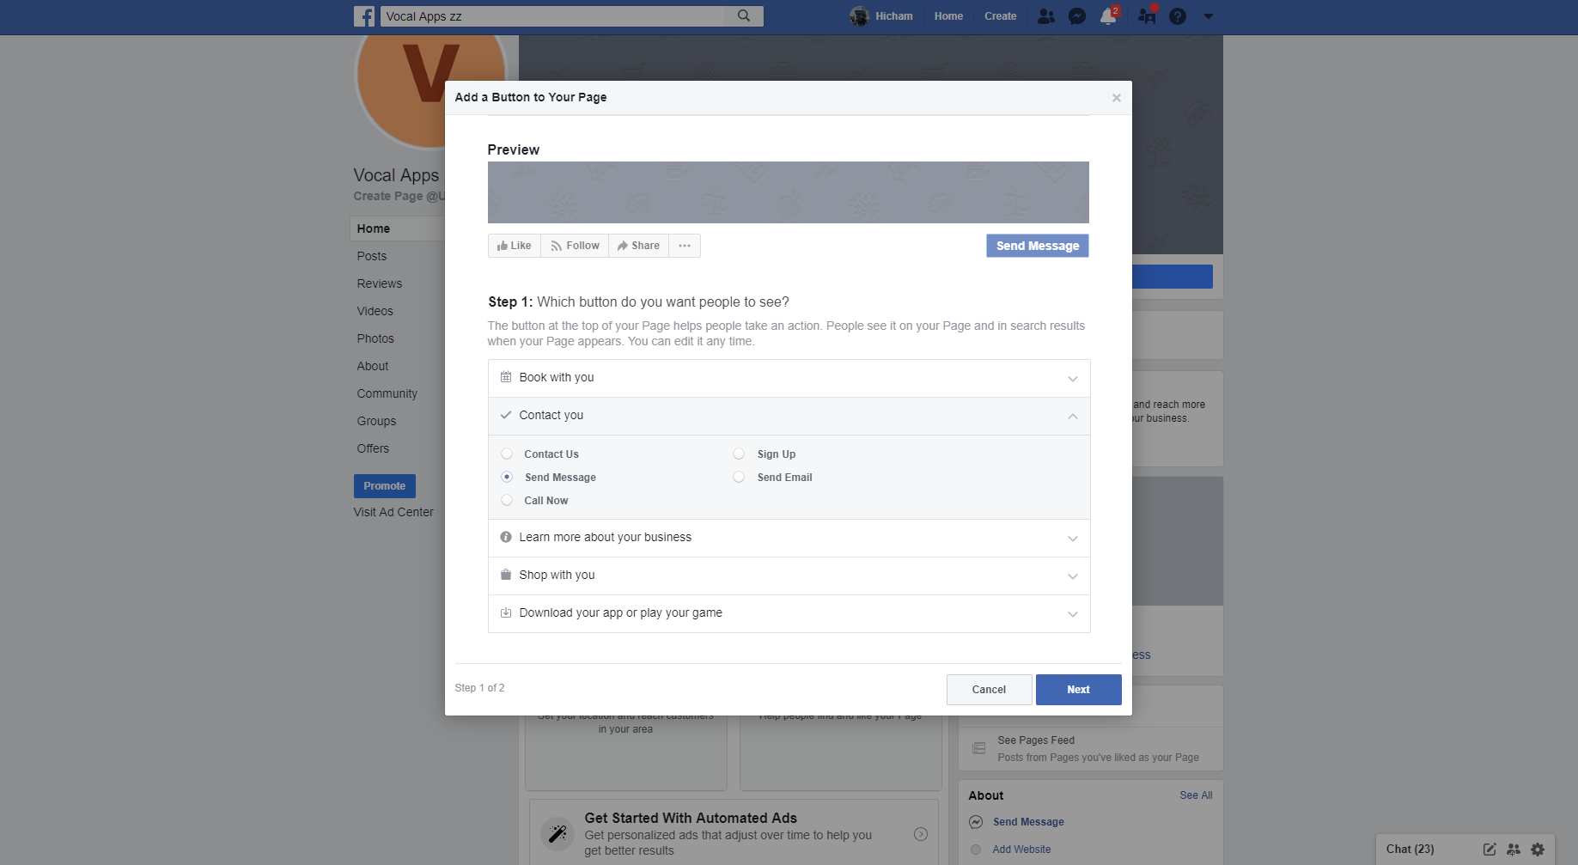
Task: Click the automated ads magic wand icon
Action: tap(557, 833)
